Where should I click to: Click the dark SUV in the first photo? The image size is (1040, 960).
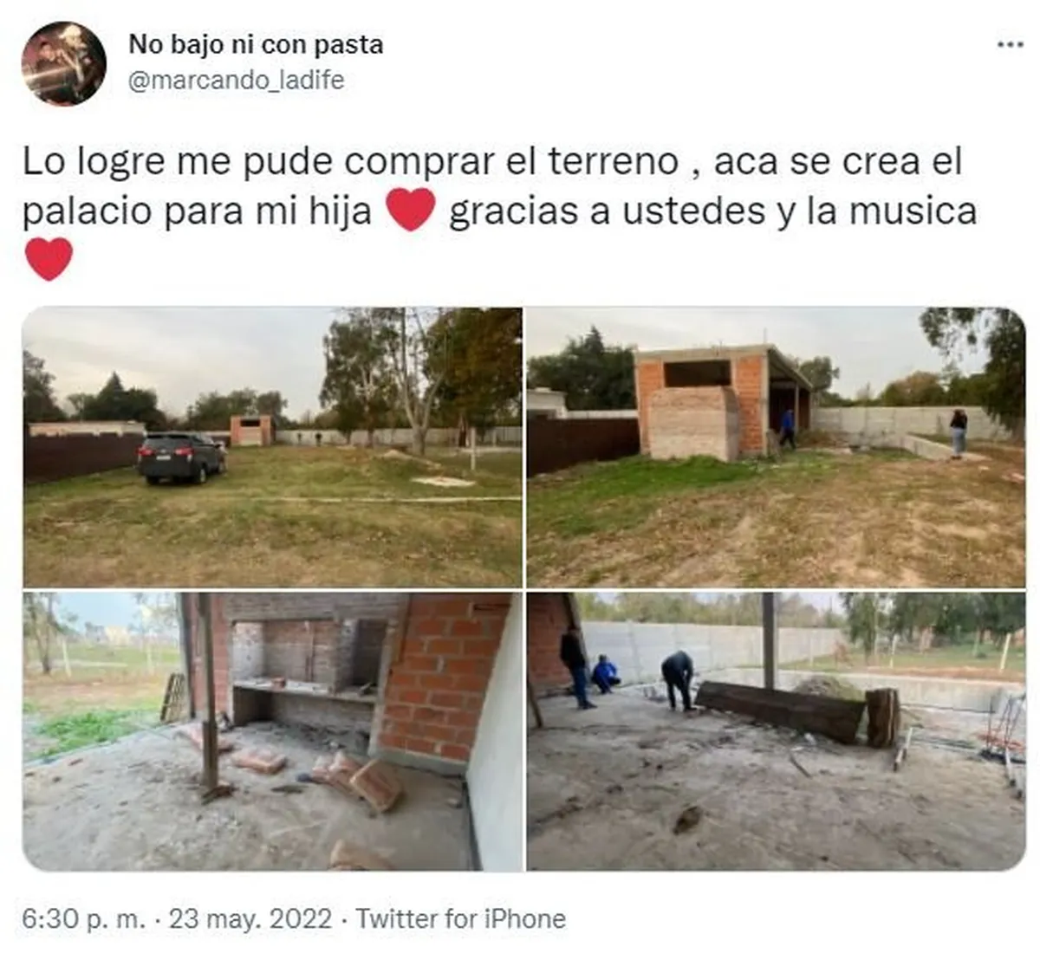coord(181,457)
